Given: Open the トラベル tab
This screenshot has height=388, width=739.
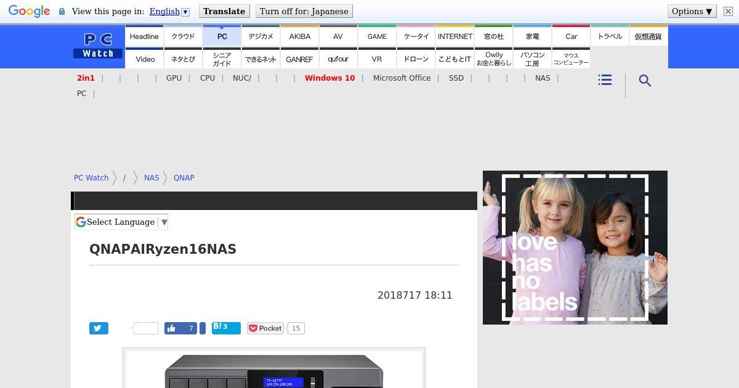Looking at the screenshot, I should point(610,36).
